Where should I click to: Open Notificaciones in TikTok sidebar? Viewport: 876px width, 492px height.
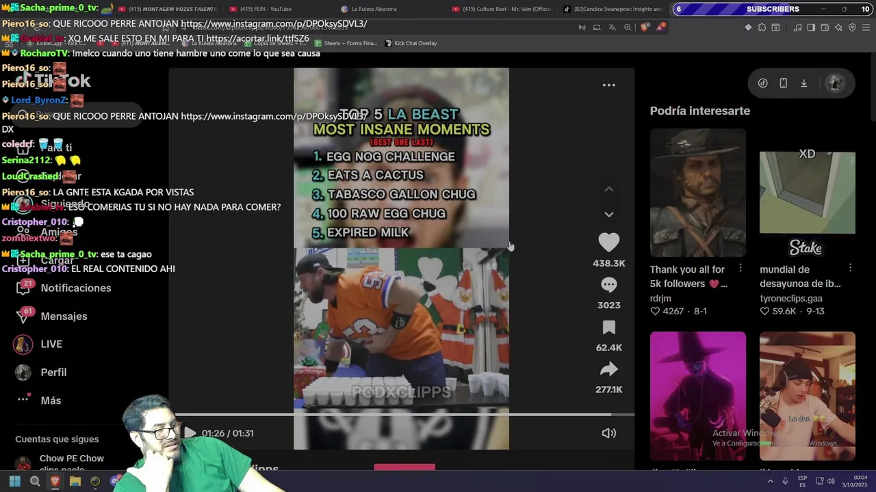(75, 288)
